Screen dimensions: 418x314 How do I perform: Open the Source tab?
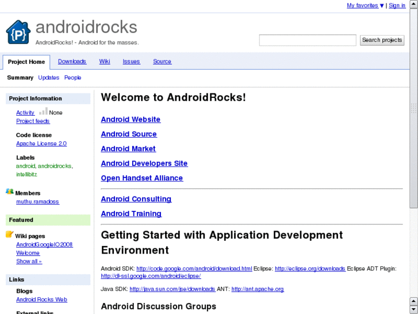[162, 62]
